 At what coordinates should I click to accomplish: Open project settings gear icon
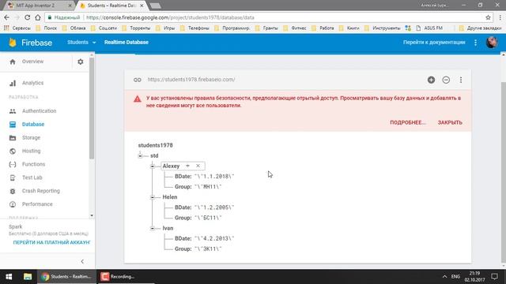(81, 62)
